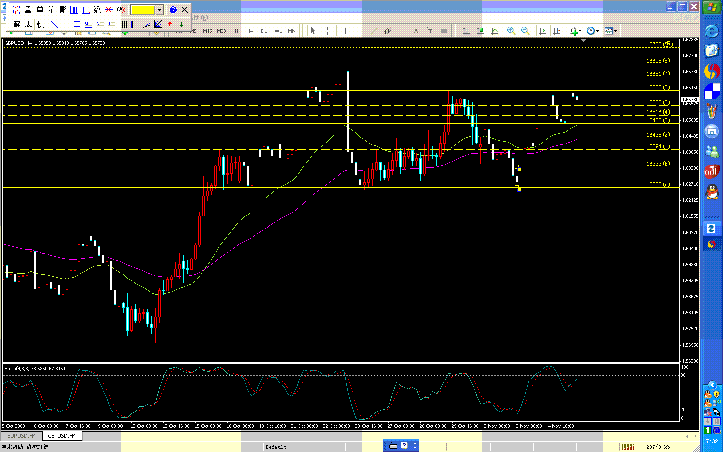Screen dimensions: 723x452
Task: Toggle chart auto scroll
Action: coord(543,31)
